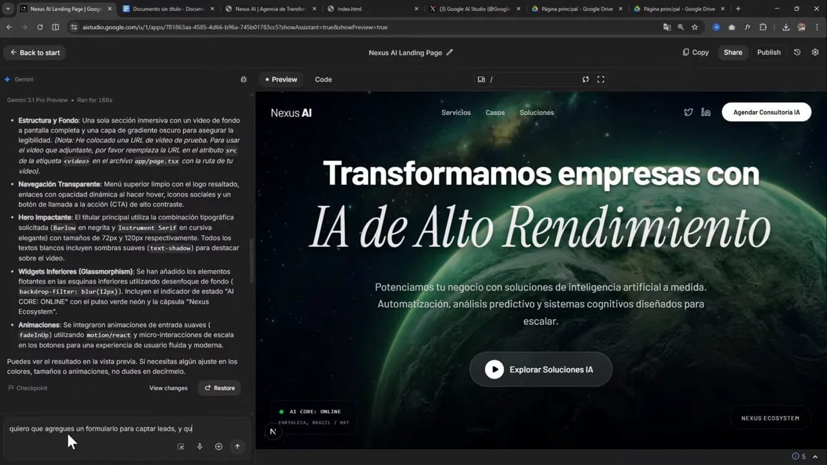This screenshot has width=827, height=465.
Task: Click the browser profile avatar
Action: pyautogui.click(x=801, y=27)
